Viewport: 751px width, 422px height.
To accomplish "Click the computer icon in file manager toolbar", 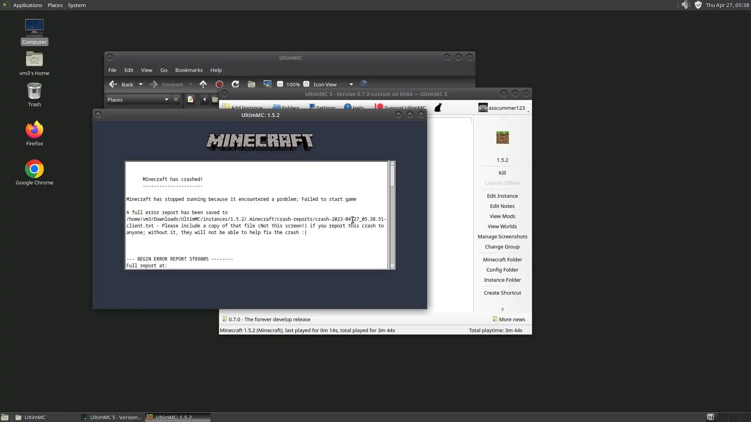I will click(x=268, y=84).
